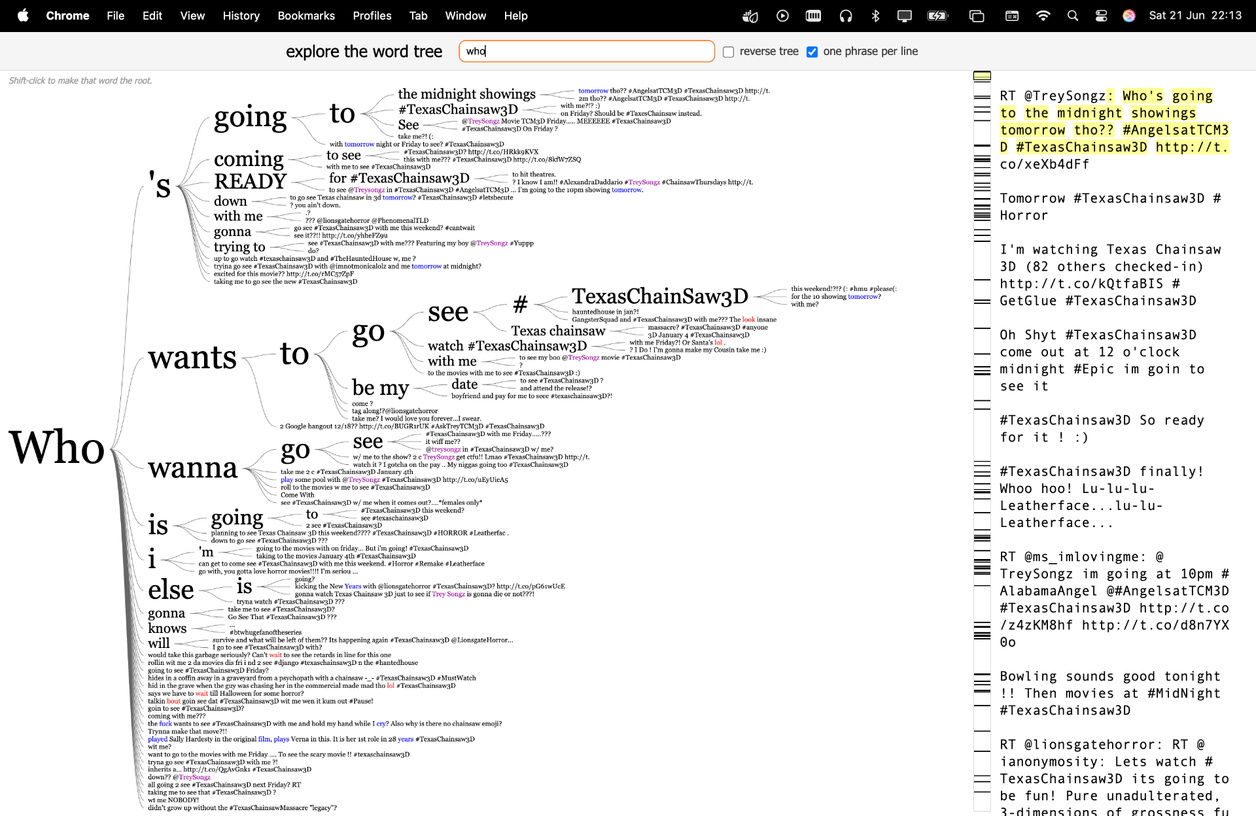Click the 'be my' branch
The height and width of the screenshot is (816, 1256).
point(380,387)
